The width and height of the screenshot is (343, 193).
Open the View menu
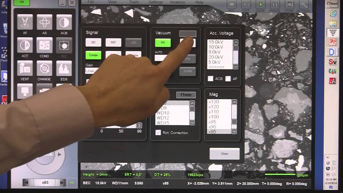[x=112, y=2]
